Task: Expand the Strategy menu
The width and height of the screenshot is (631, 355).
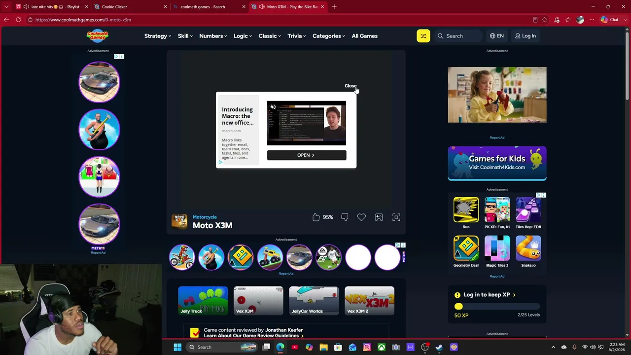Action: coord(158,36)
